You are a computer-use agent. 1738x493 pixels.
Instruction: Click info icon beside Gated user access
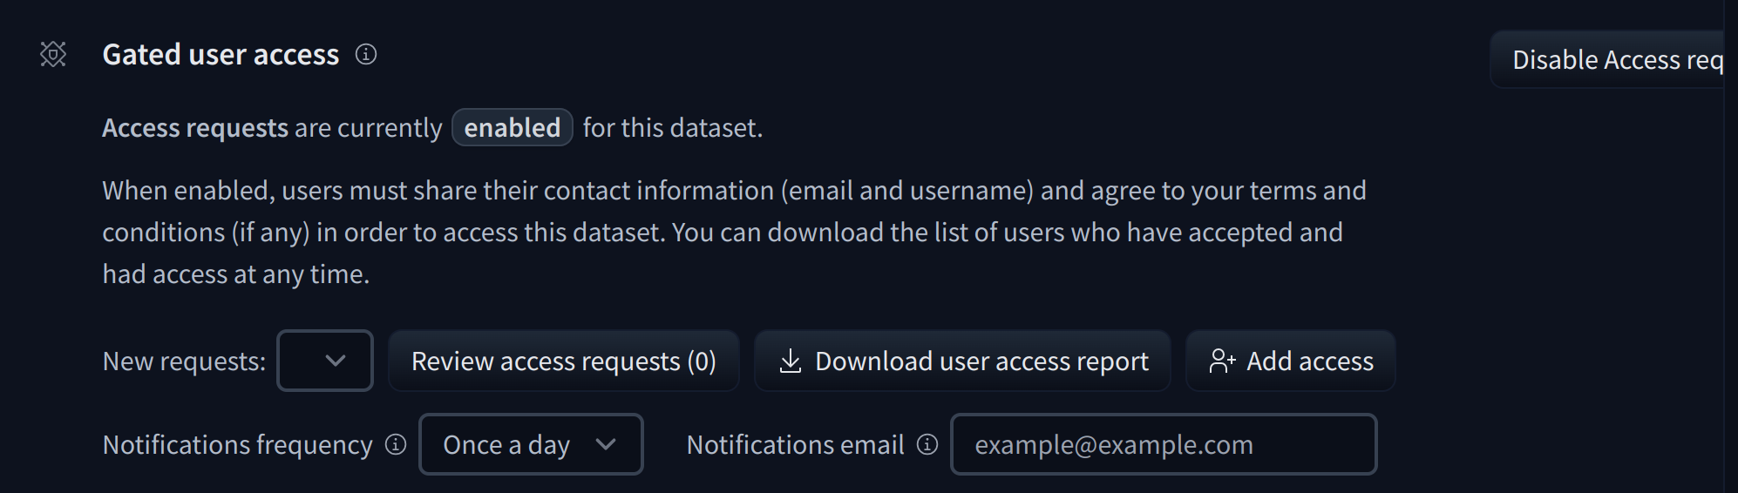coord(366,54)
